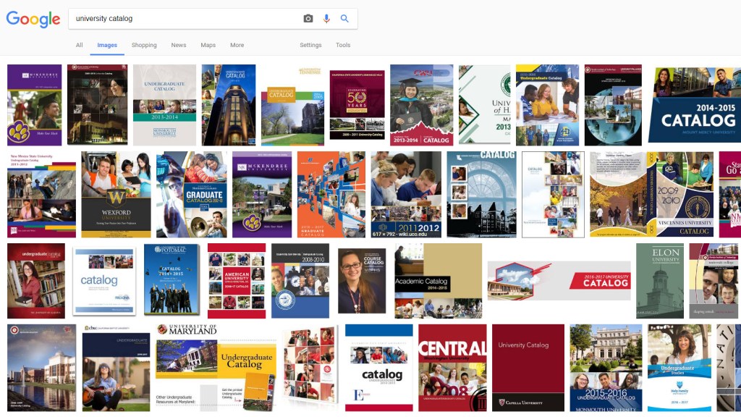Click the McKendree University graduate catalog thumbnail
The height and width of the screenshot is (417, 741).
coord(261,194)
